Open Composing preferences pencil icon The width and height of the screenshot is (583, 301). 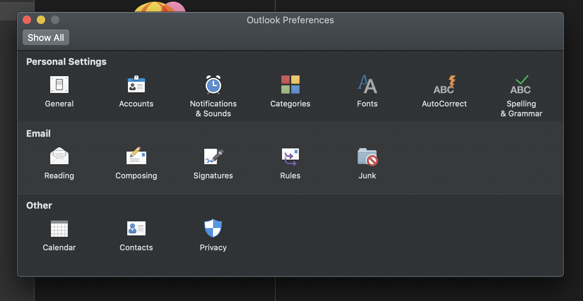[x=136, y=156]
